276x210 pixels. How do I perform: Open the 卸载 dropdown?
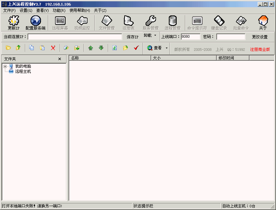tap(150, 36)
